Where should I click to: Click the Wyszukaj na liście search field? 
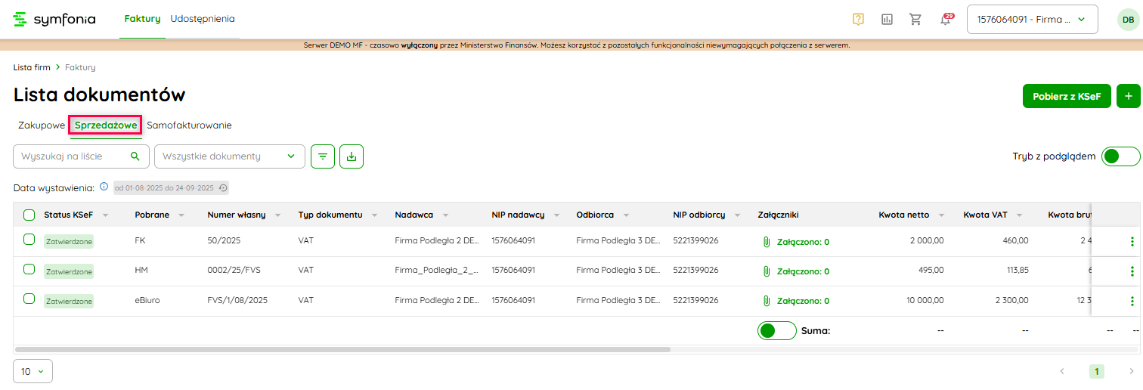(x=74, y=156)
